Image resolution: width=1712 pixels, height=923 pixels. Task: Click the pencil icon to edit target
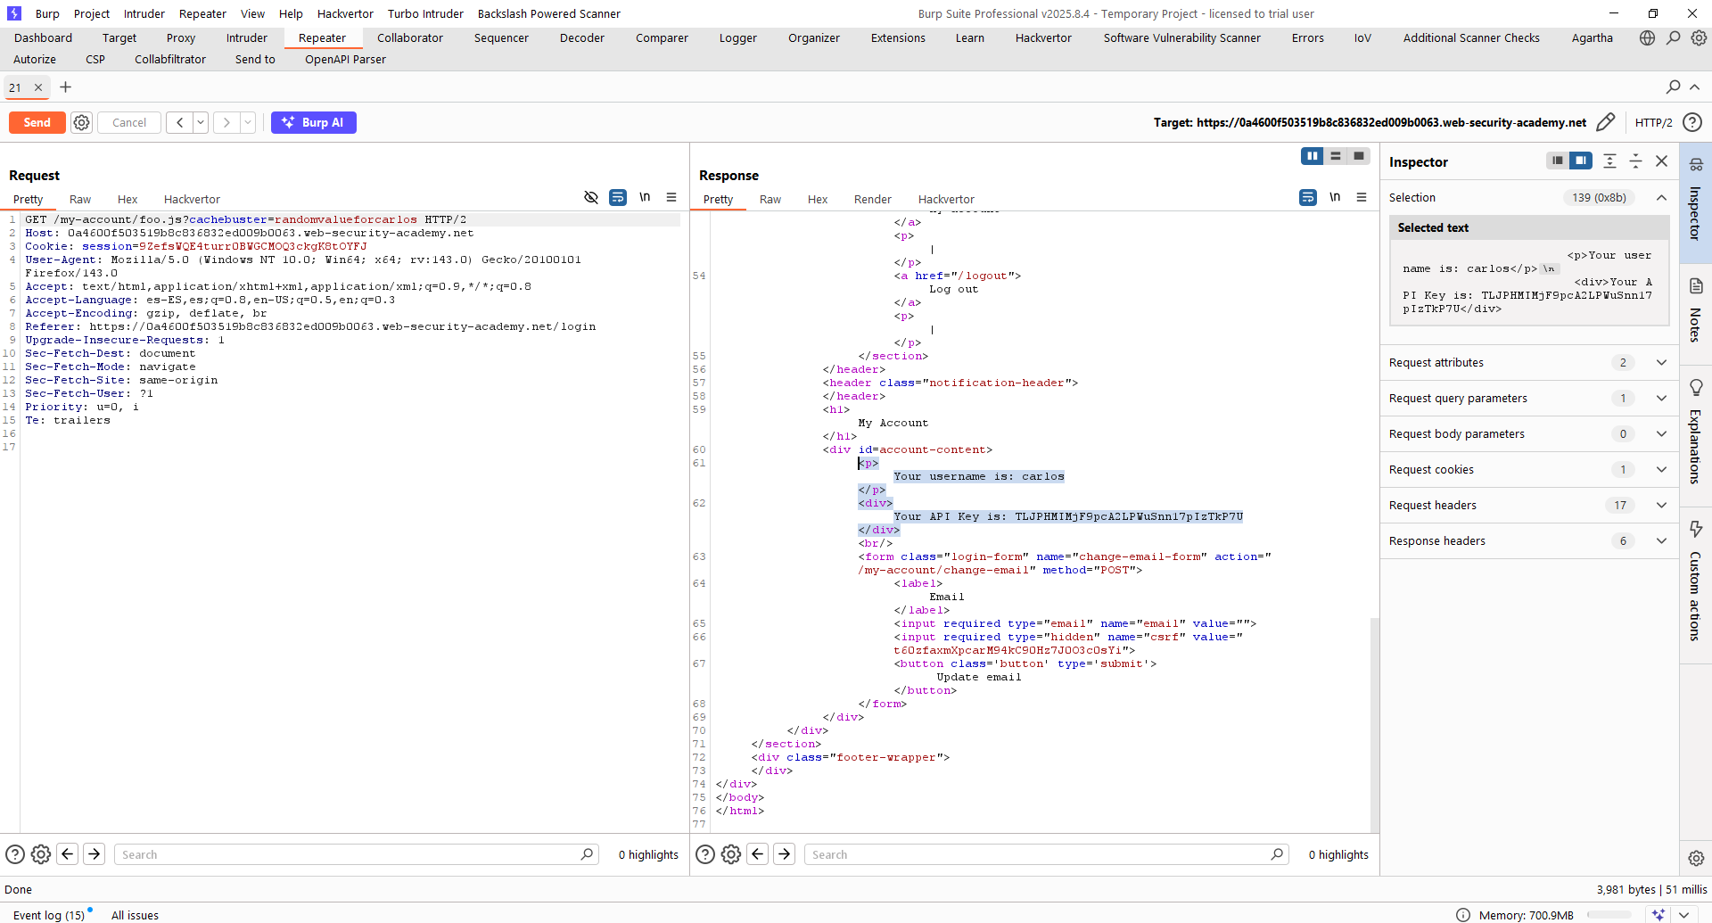(1605, 122)
